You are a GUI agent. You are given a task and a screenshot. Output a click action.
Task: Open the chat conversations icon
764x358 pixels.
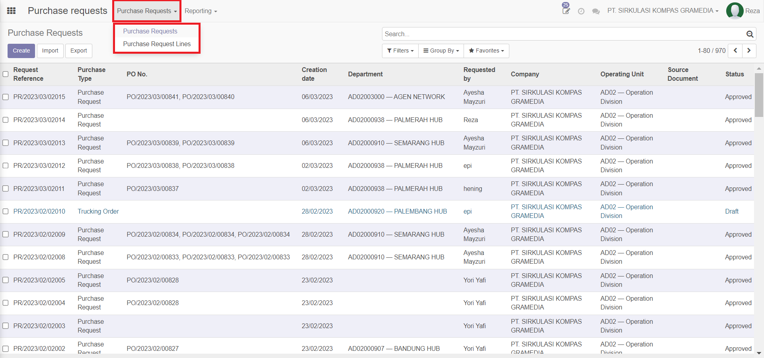596,11
